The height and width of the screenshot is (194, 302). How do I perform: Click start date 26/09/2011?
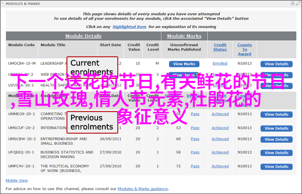(x=110, y=139)
